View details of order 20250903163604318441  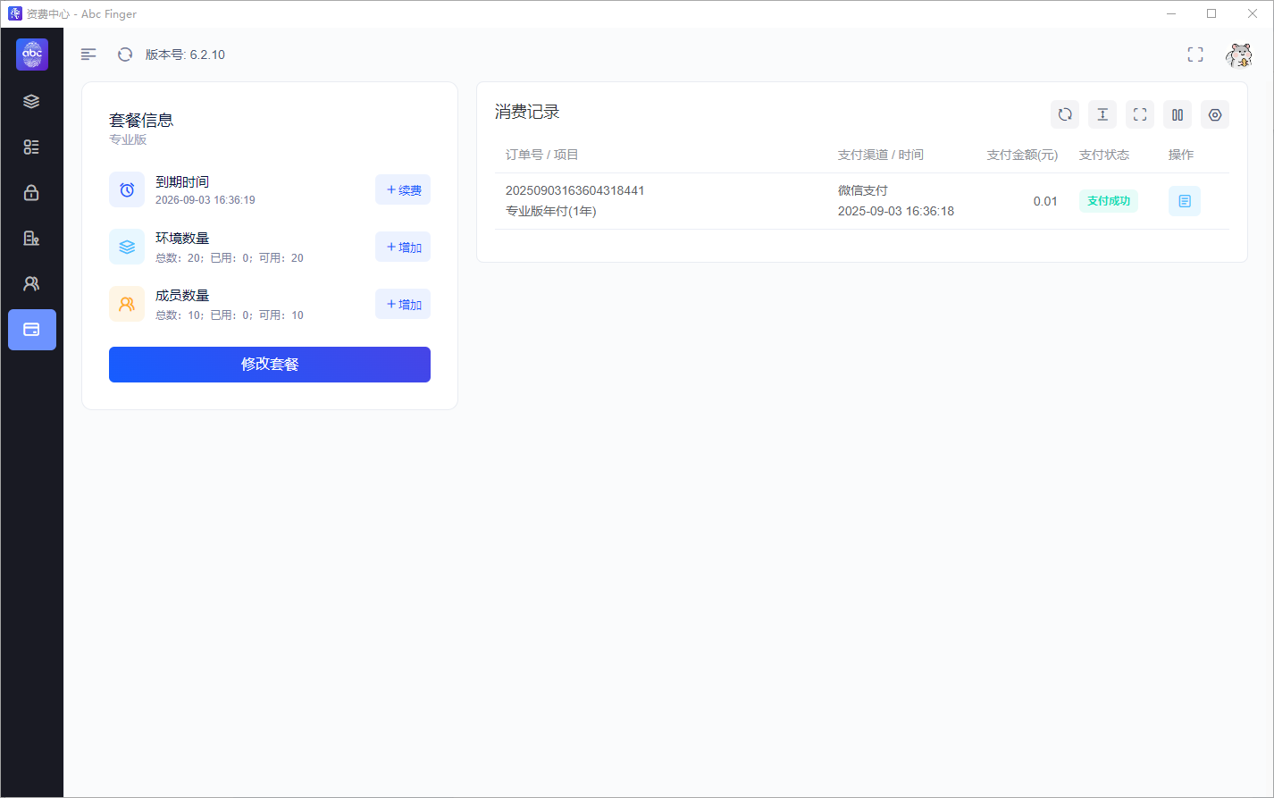pyautogui.click(x=1185, y=201)
